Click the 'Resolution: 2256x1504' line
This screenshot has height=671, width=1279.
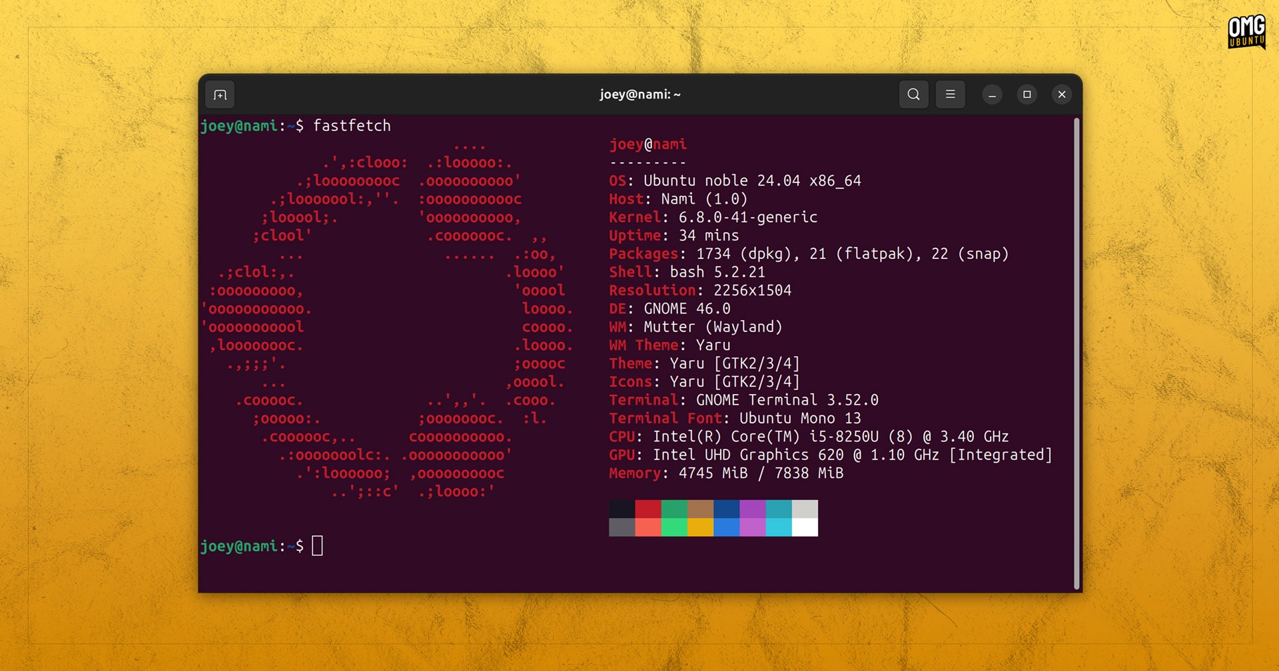pyautogui.click(x=700, y=290)
